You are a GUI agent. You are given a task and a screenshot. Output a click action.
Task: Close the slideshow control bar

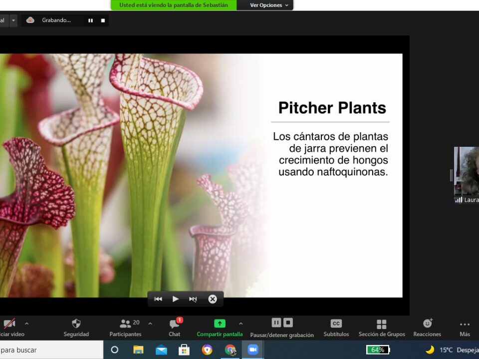[213, 299]
